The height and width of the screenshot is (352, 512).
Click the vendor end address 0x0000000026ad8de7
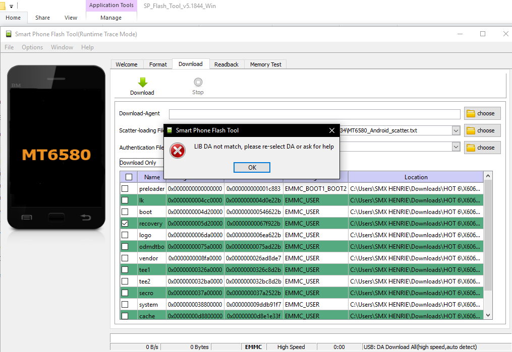click(253, 258)
